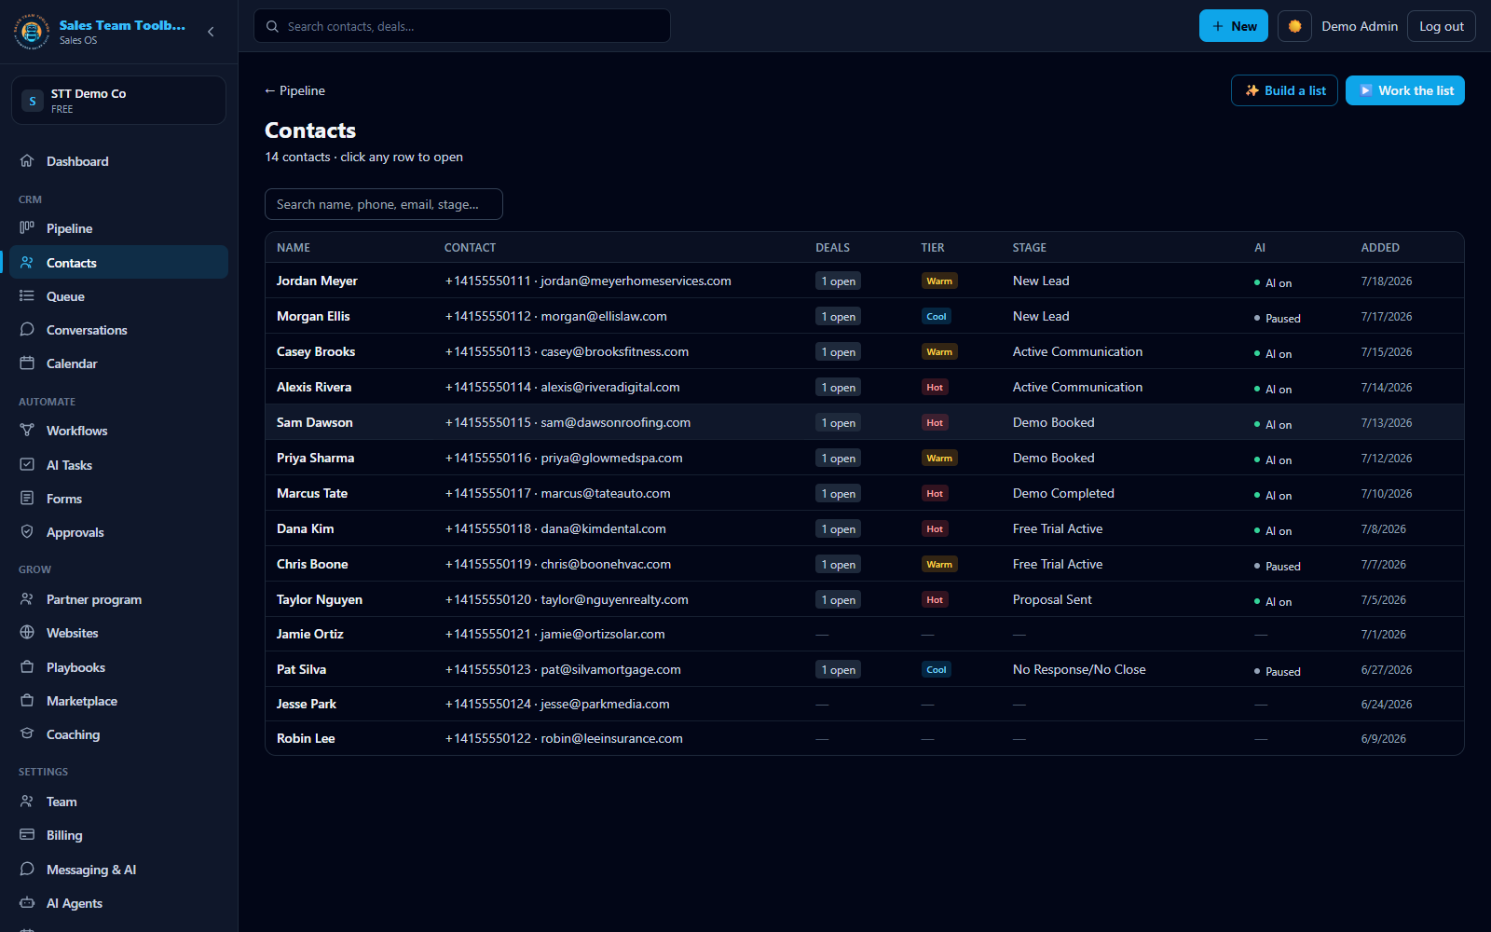Click the Demo Admin user name
1491x932 pixels.
[x=1359, y=26]
